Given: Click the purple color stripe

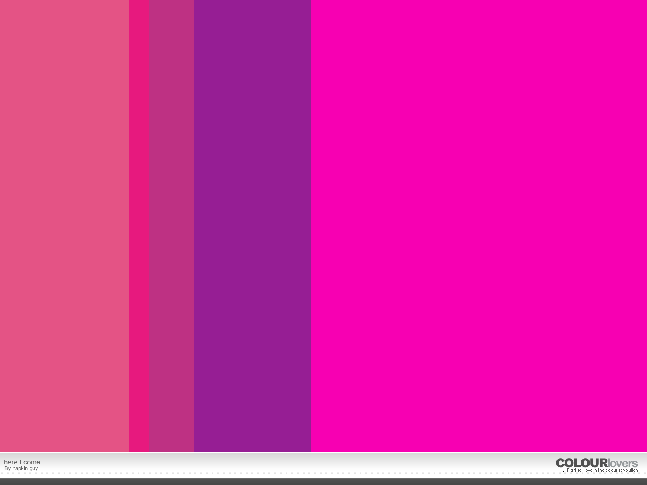Looking at the screenshot, I should pos(252,226).
